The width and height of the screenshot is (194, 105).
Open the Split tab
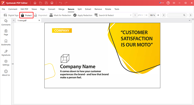tap(80, 9)
